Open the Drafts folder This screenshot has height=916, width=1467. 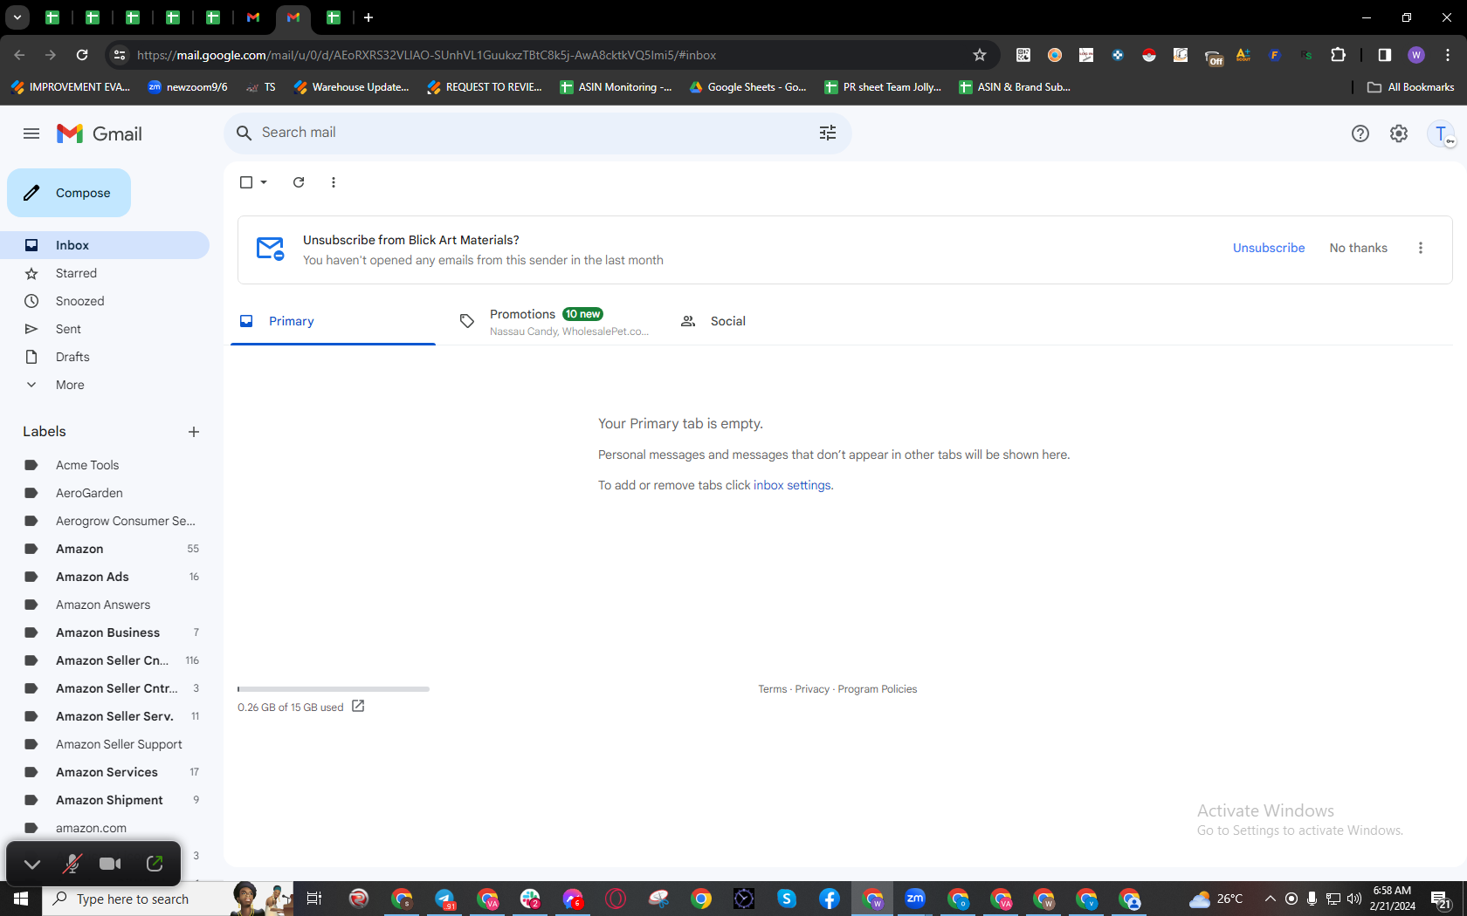[105, 357]
